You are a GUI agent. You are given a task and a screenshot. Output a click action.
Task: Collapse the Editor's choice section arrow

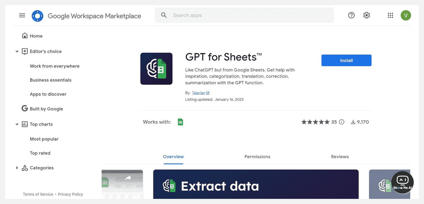pyautogui.click(x=17, y=52)
